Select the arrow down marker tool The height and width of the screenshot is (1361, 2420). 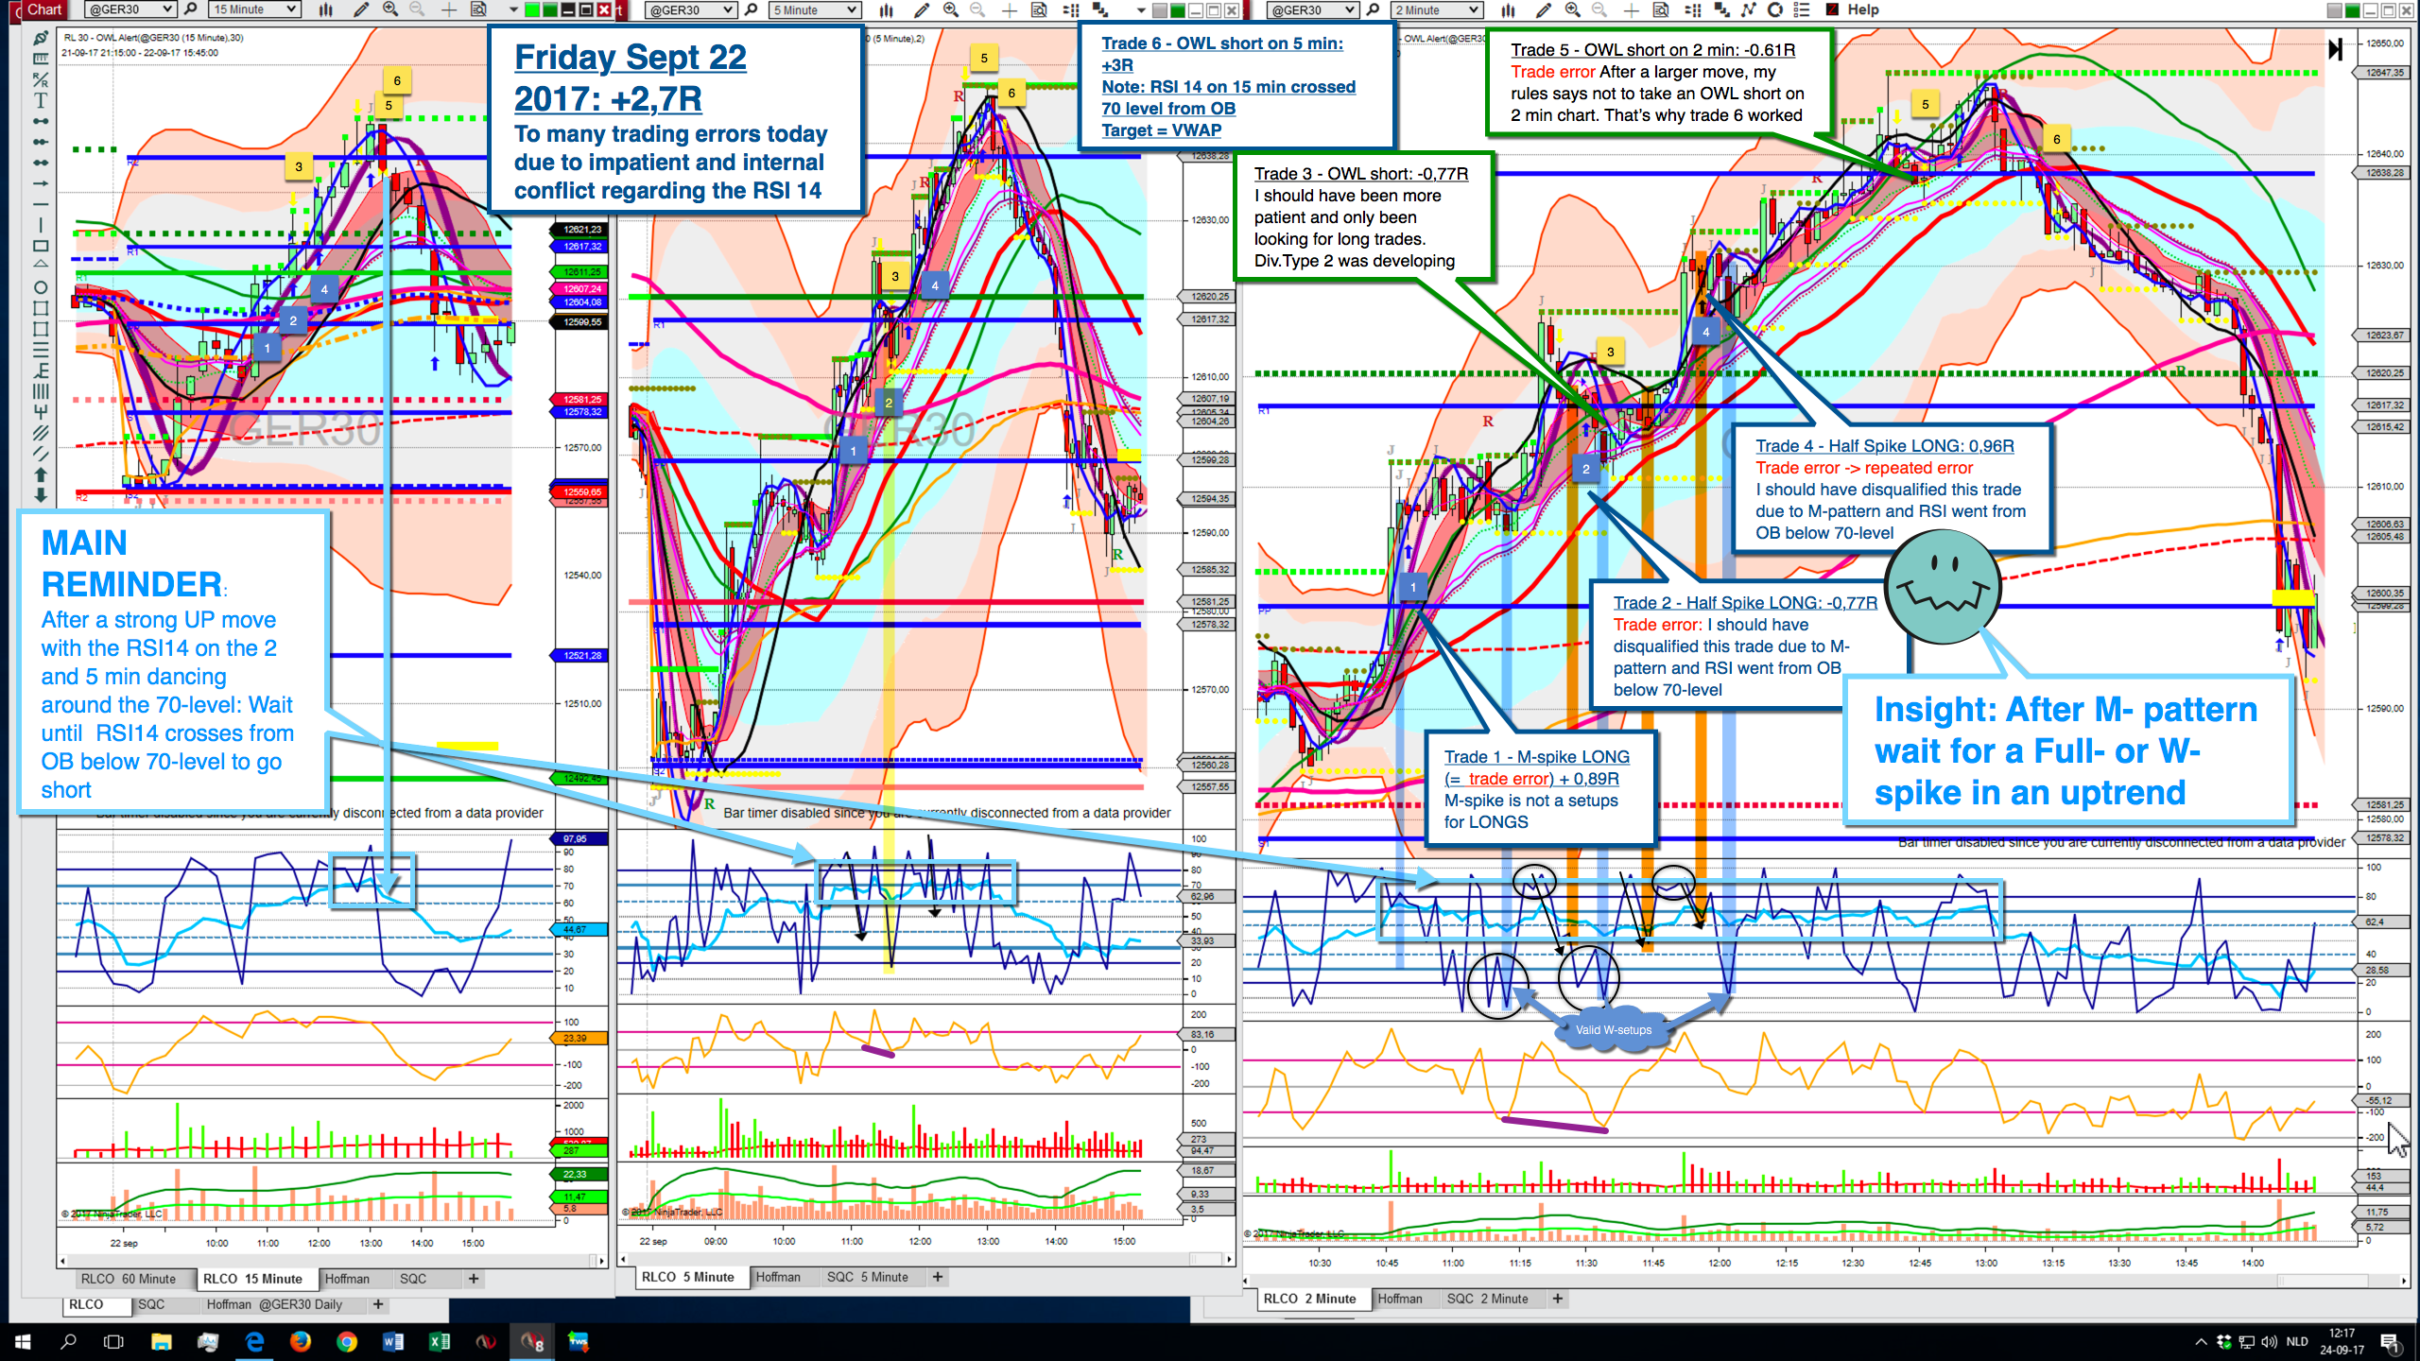coord(41,495)
